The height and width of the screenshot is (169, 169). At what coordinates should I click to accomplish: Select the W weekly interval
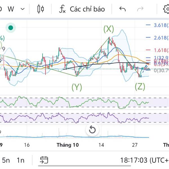pos(11,9)
